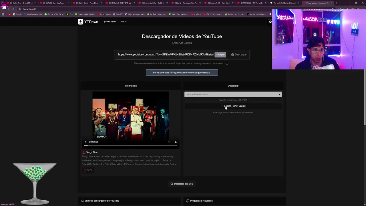Click the site info icon in address bar
Viewport: 366px width, 206px height.
pyautogui.click(x=19, y=9)
